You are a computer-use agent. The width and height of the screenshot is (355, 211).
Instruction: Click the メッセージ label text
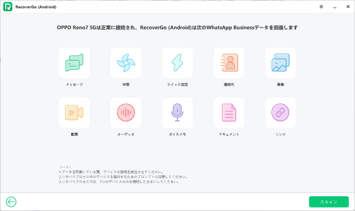(x=74, y=84)
